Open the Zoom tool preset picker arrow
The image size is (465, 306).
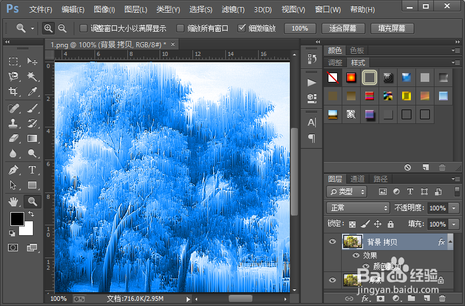(32, 28)
